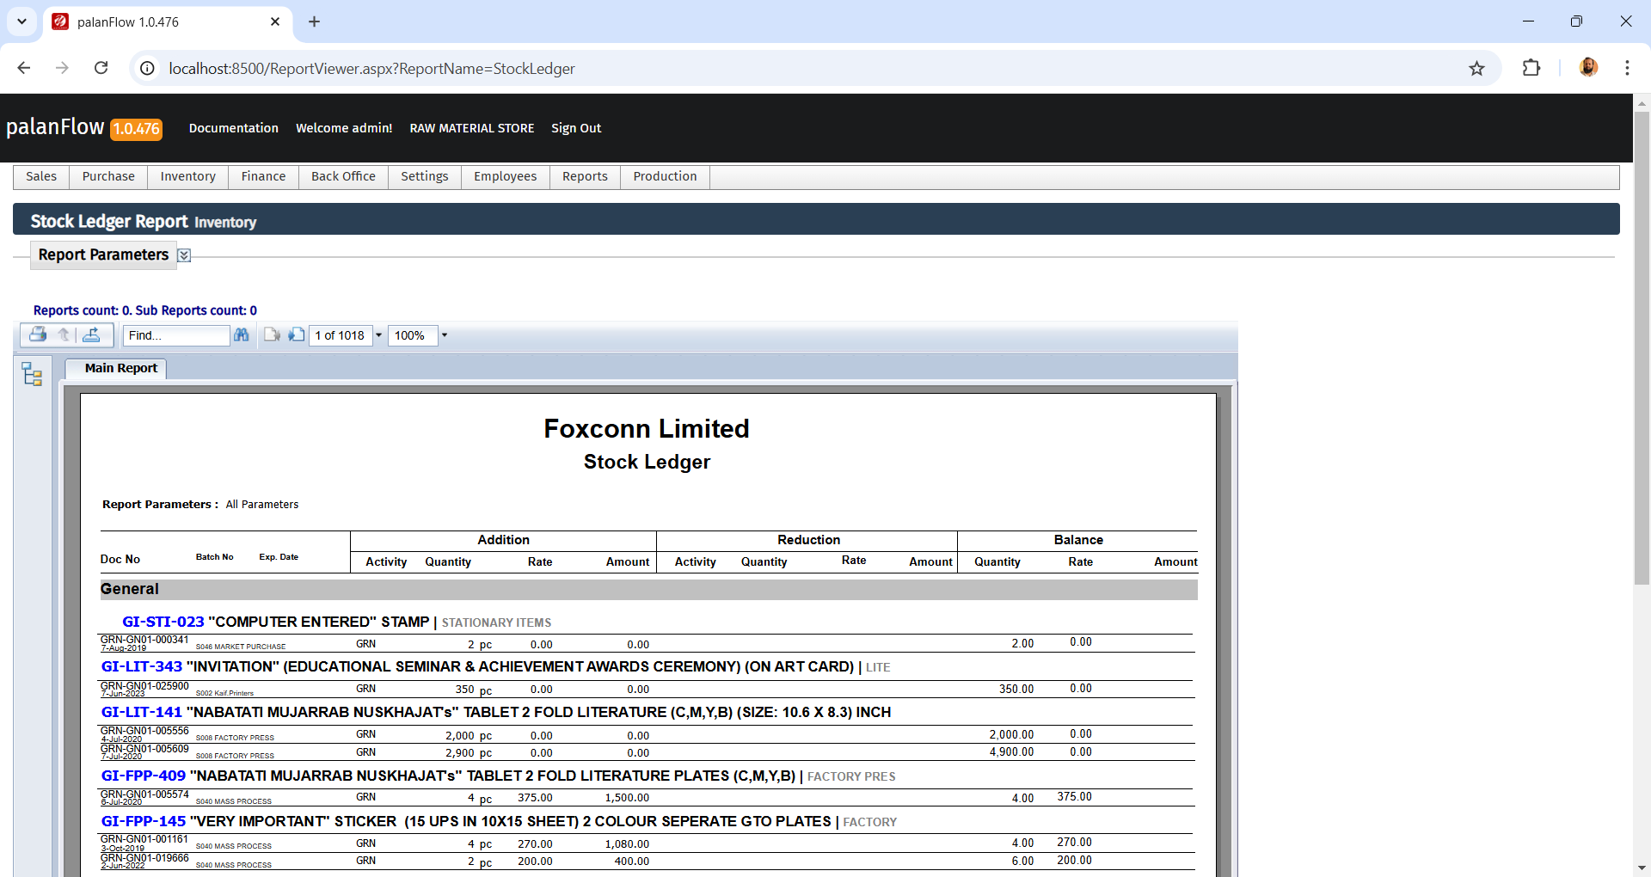The height and width of the screenshot is (877, 1651).
Task: Close the palanFlow browser tab
Action: point(275,21)
